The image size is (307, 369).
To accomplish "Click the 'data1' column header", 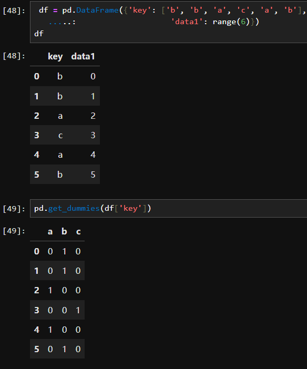I will (x=83, y=56).
